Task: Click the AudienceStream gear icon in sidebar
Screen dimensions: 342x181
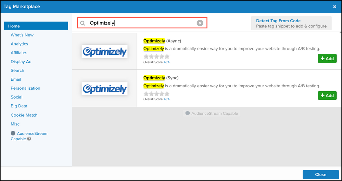Action: (13, 133)
